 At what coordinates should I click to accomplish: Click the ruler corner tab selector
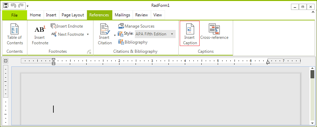coord(6,61)
